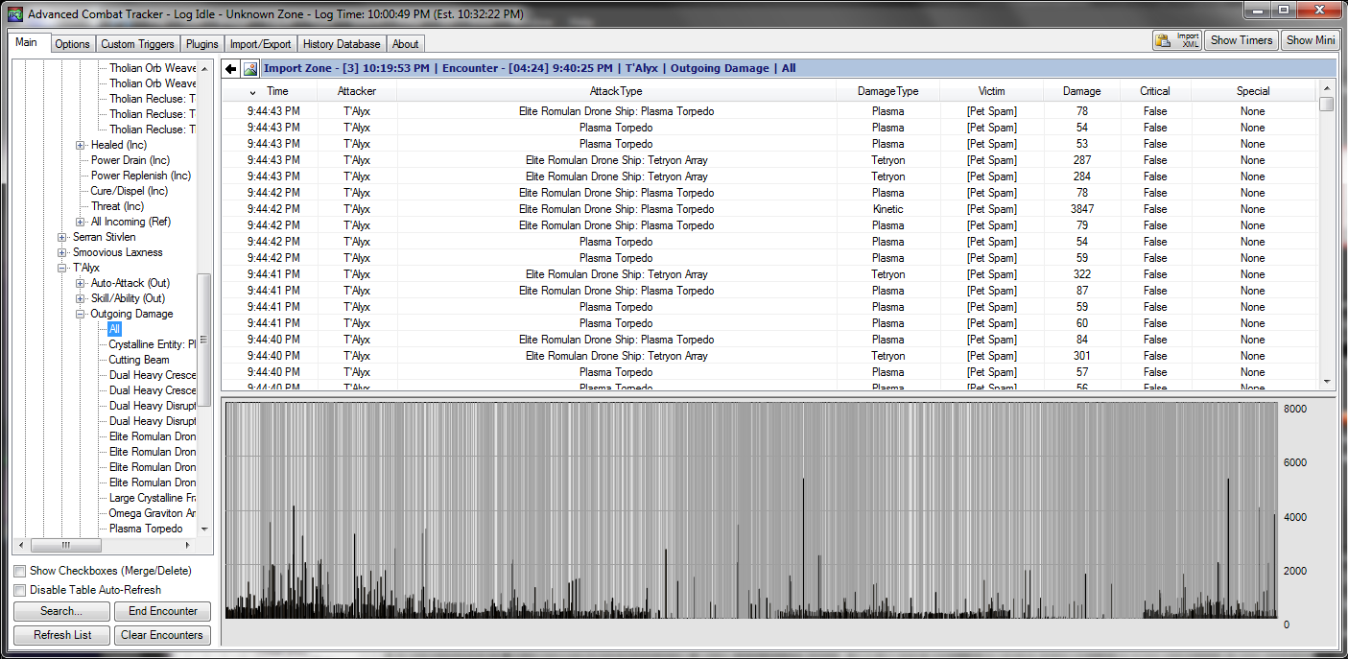Click the Show Timers button
This screenshot has width=1348, height=659.
tap(1242, 40)
